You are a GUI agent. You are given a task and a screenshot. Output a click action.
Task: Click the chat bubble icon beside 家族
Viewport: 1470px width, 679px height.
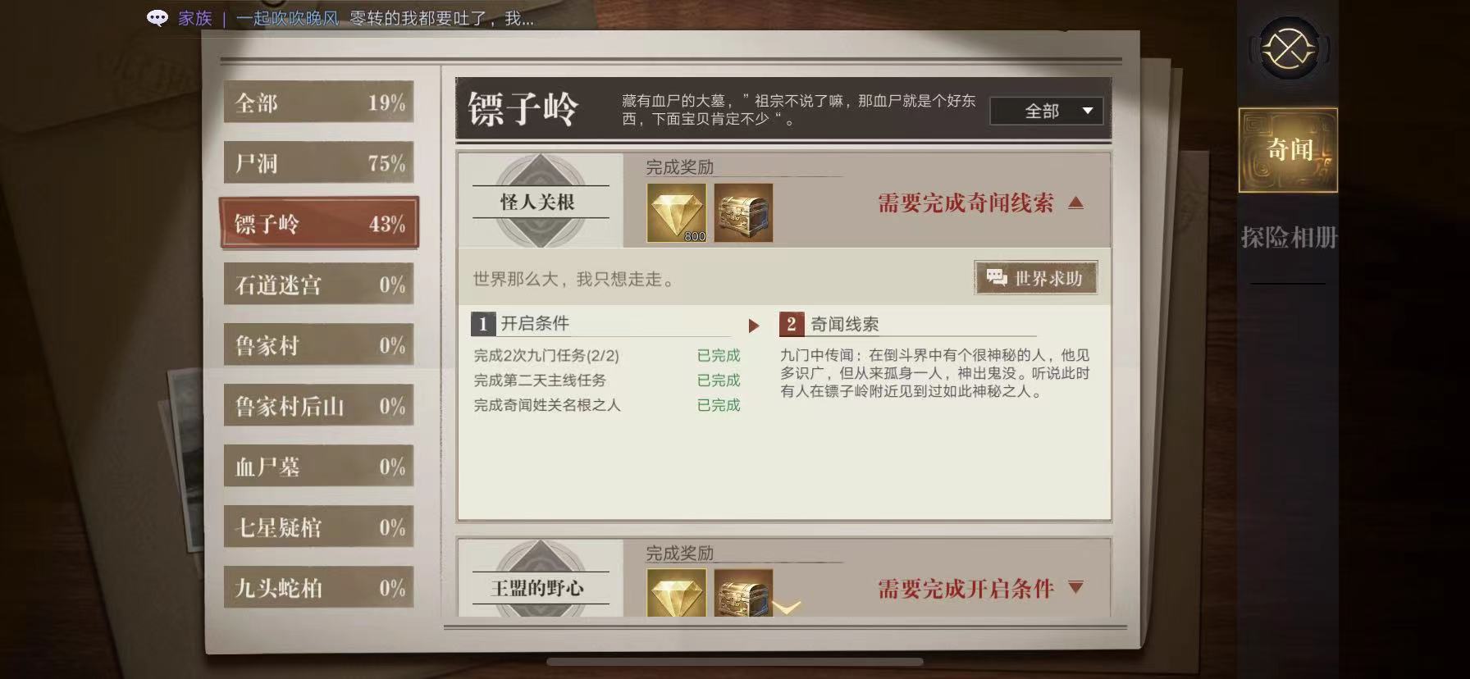pos(157,18)
